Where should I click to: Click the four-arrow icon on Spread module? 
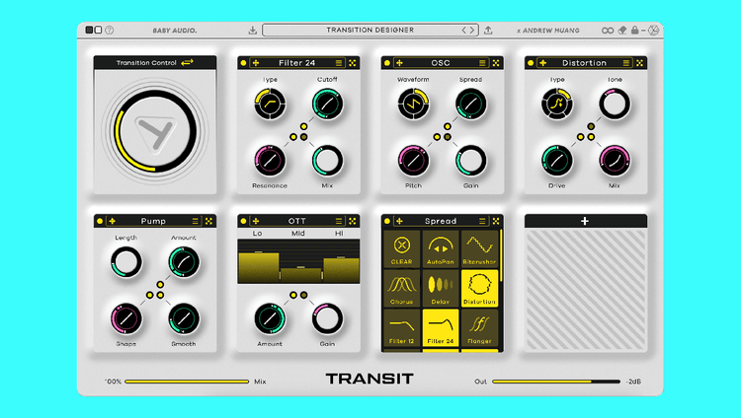[x=496, y=221]
